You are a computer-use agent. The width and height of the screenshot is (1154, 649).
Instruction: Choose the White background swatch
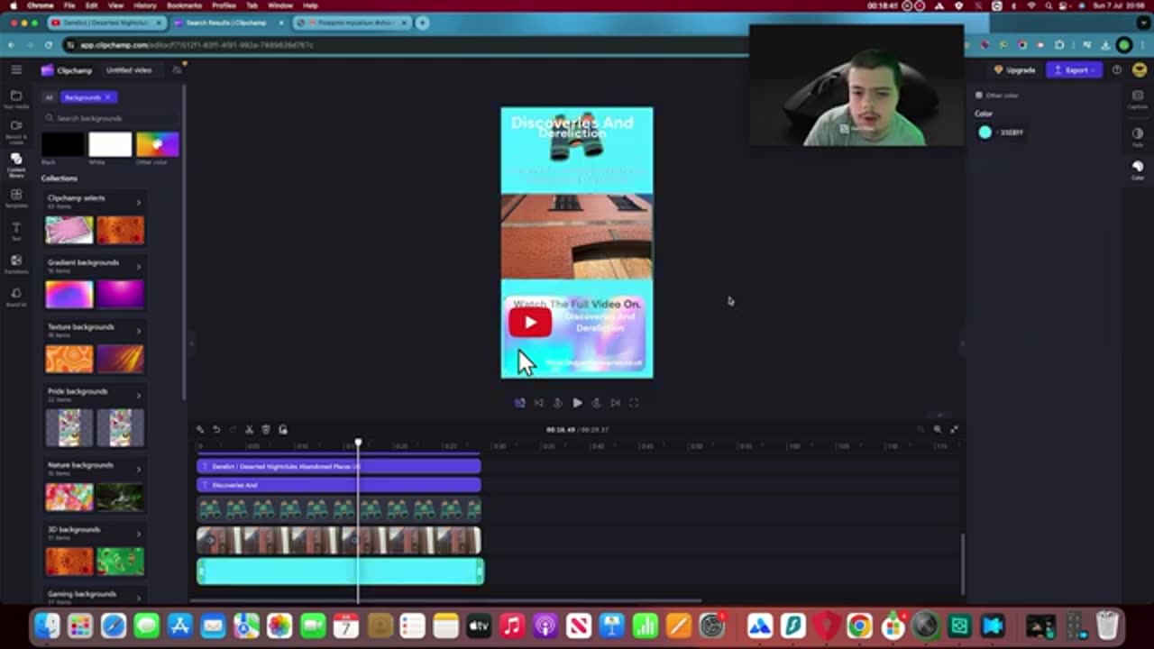point(110,144)
